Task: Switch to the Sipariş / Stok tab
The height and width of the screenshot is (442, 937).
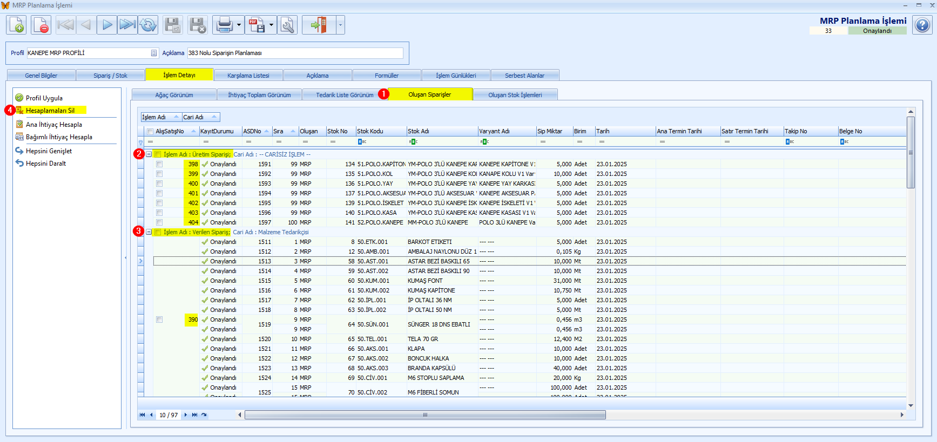Action: click(110, 76)
